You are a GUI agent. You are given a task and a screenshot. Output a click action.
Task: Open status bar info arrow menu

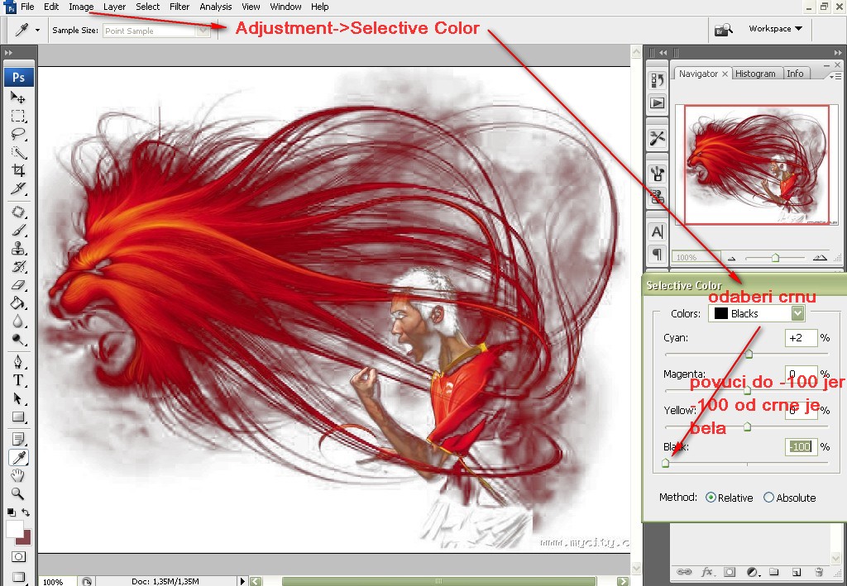(242, 581)
